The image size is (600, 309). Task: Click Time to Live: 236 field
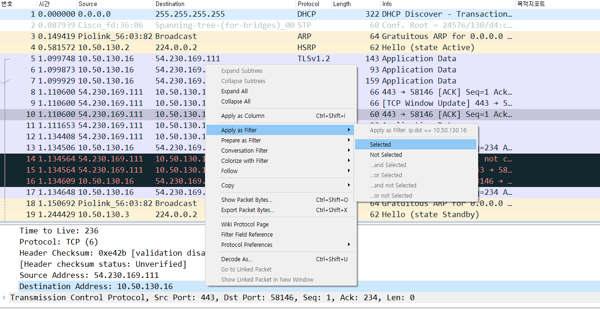(59, 231)
